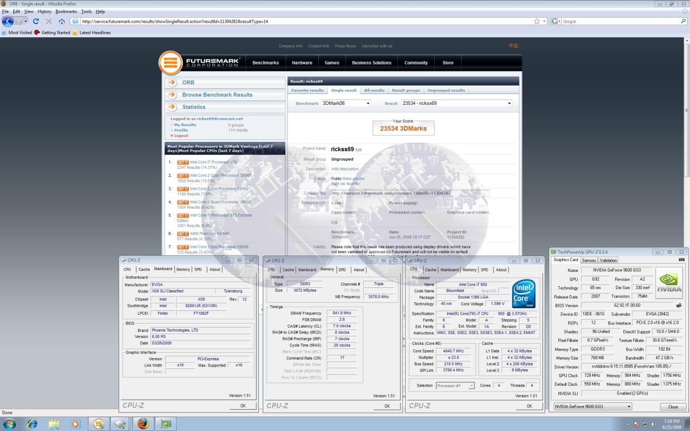The height and width of the screenshot is (431, 690).
Task: Open the Benchmark 3DMark06 dropdown
Action: (x=346, y=103)
